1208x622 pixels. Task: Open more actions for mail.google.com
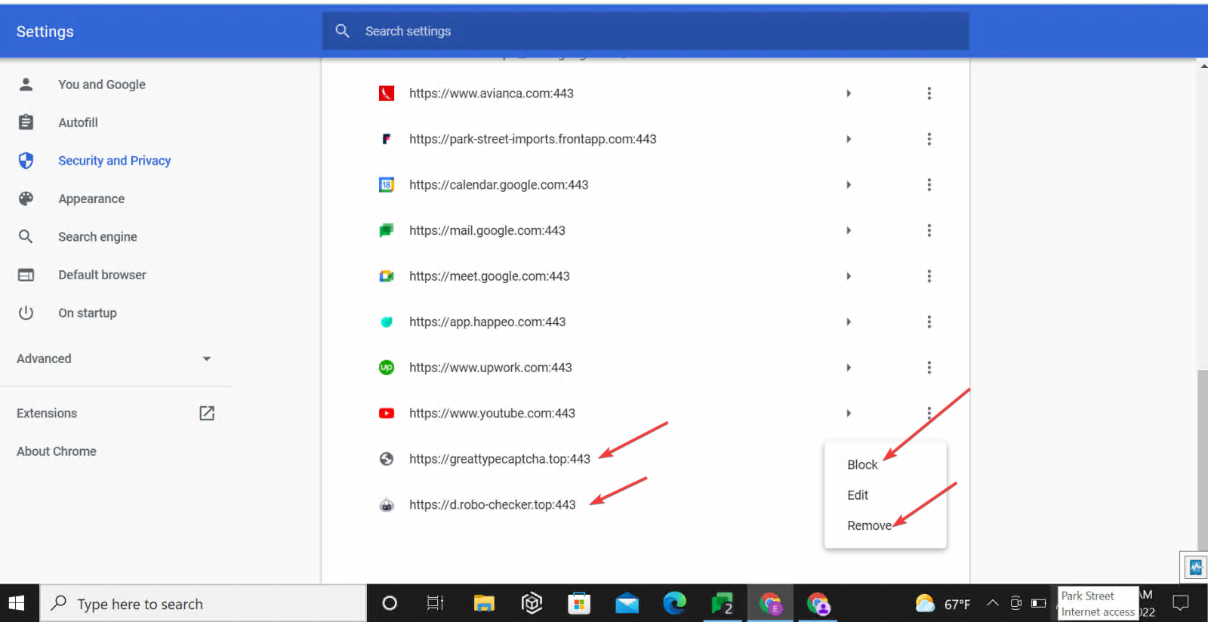click(x=929, y=230)
